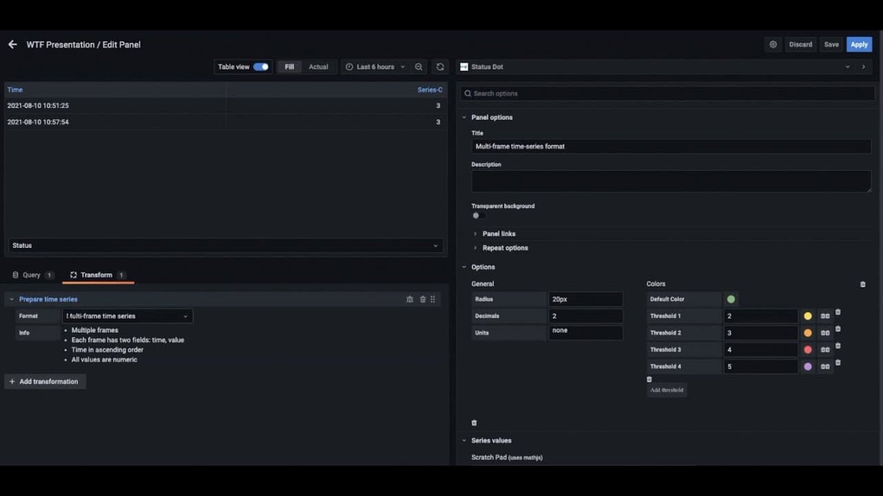Change the orange Threshold 2 color

point(808,333)
